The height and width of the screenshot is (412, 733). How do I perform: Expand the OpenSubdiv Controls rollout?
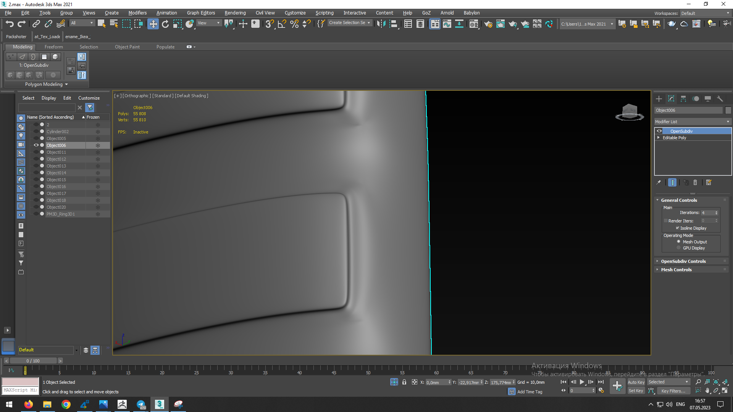(683, 261)
